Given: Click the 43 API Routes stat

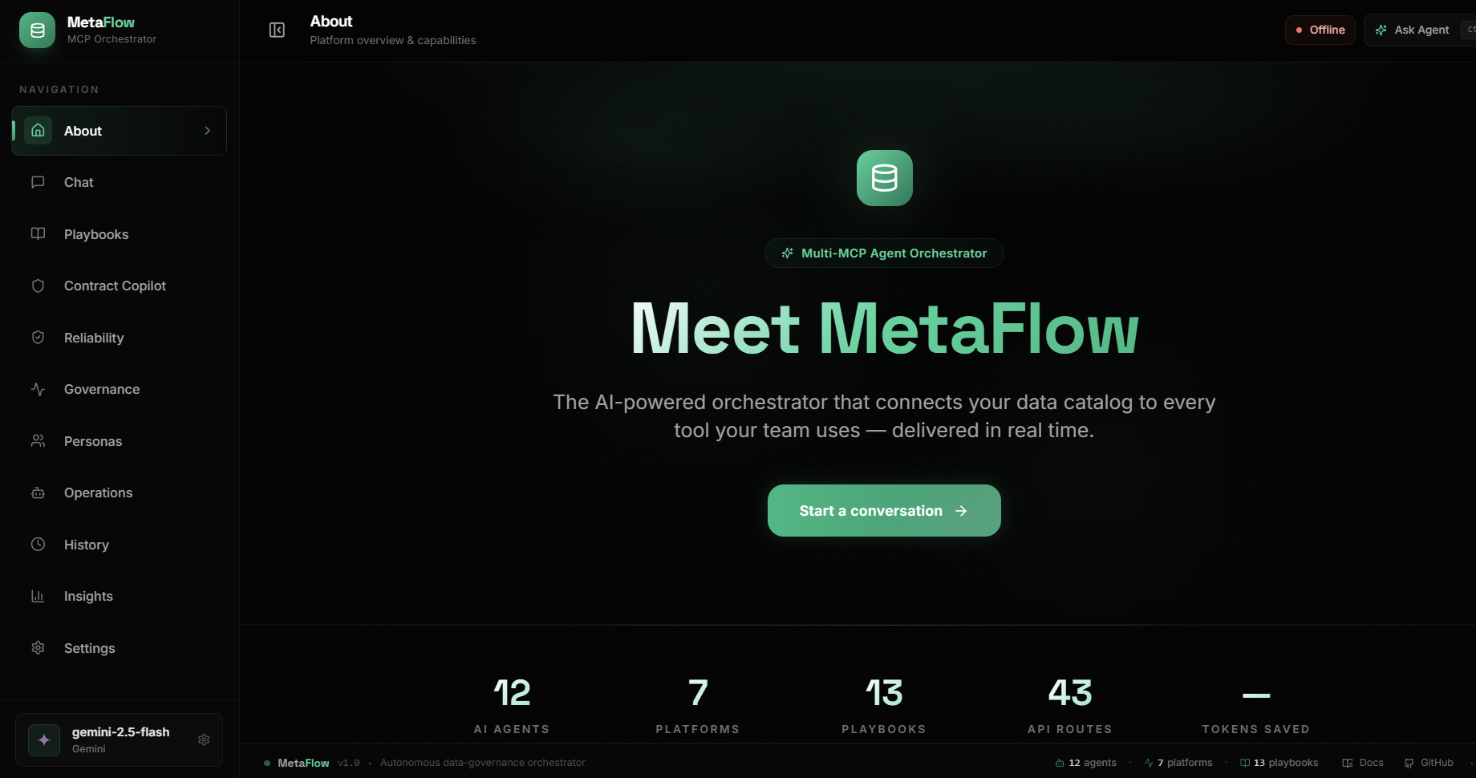Looking at the screenshot, I should coord(1070,706).
